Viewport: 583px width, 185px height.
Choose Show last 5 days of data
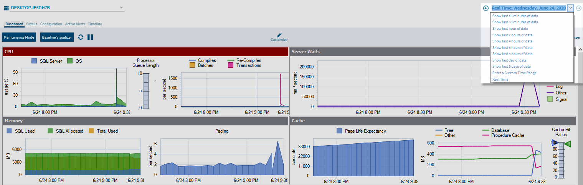[512, 67]
